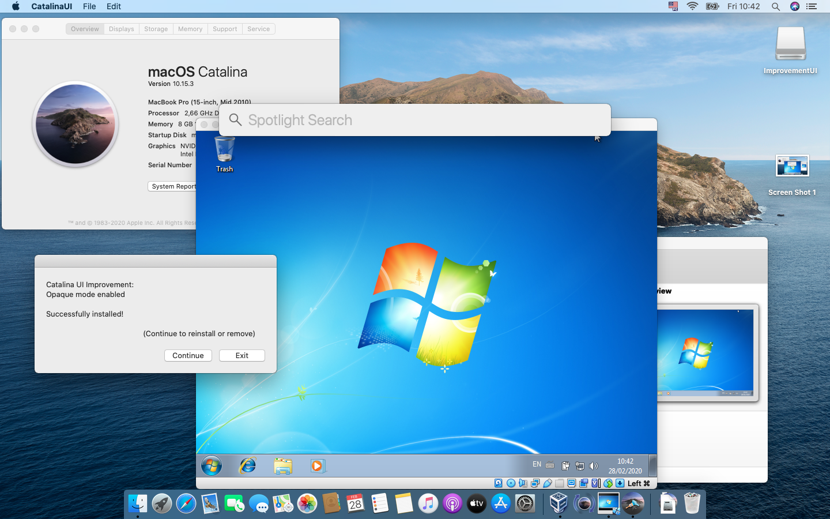This screenshot has width=830, height=519.
Task: Select ImprovementUI drive on desktop
Action: point(790,51)
